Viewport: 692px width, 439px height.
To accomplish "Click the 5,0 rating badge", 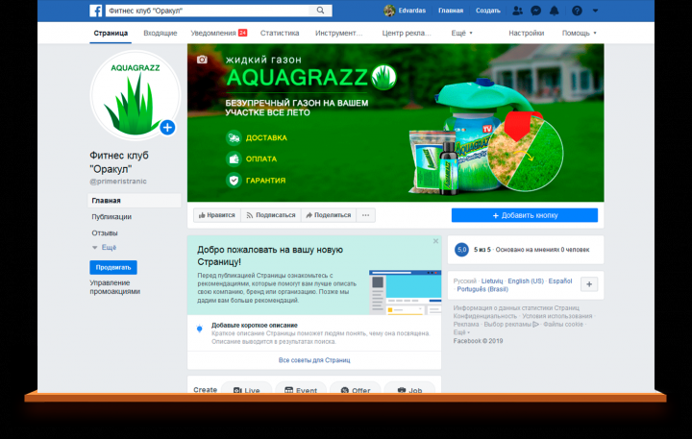I will point(461,250).
